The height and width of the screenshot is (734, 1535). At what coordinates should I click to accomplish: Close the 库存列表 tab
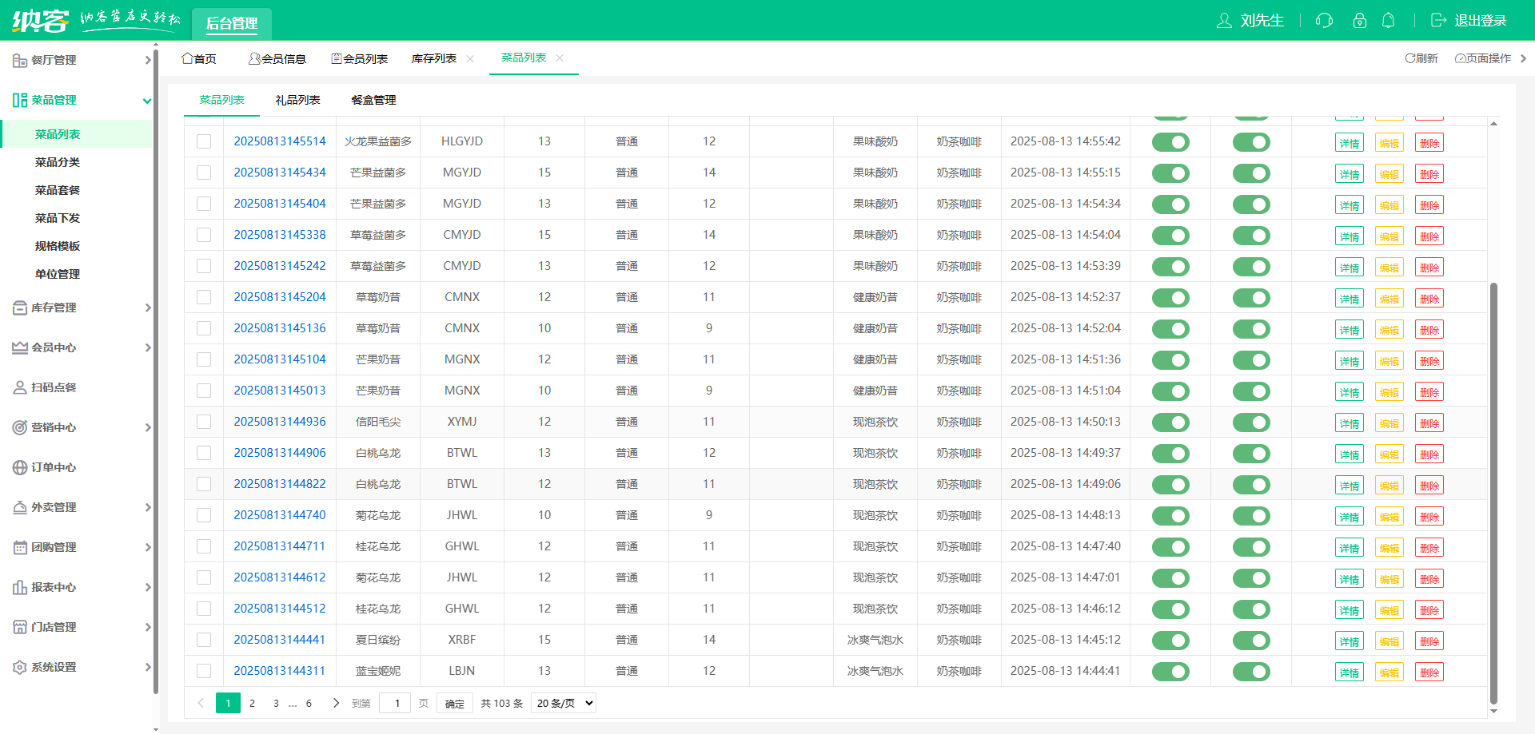(470, 59)
